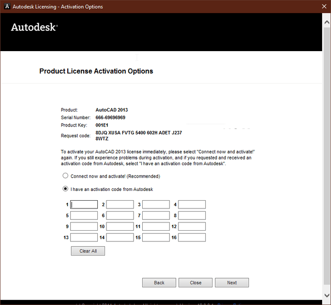This screenshot has height=305, width=331.
Task: Click activation code field 6
Action: tap(120, 216)
